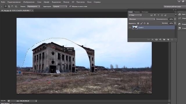Screen dimensions: 186x104
Task: Filter layers by adjustment layer icon
Action: pyautogui.click(x=155, y=15)
